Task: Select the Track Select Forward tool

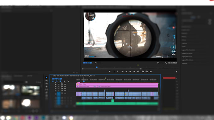Action: pyautogui.click(x=47, y=81)
